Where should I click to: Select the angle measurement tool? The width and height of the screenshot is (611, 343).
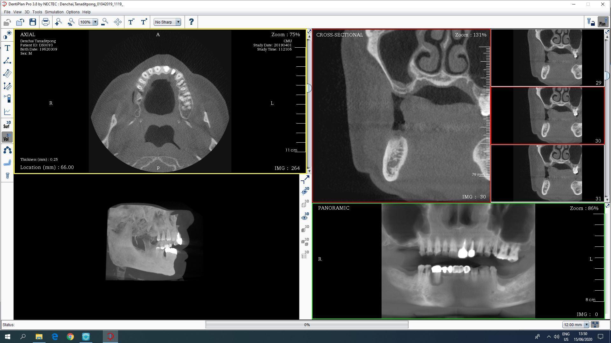pyautogui.click(x=7, y=61)
